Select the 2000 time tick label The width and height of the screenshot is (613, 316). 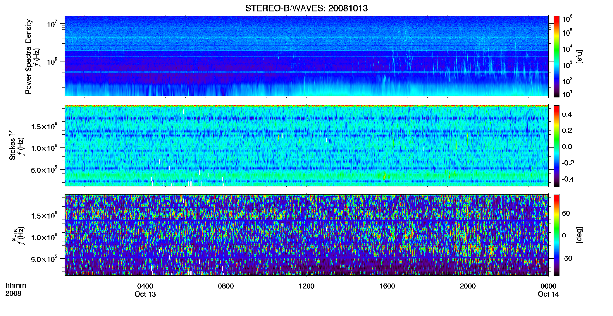(x=468, y=286)
